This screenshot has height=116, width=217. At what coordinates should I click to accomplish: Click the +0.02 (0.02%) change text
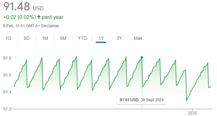point(20,17)
